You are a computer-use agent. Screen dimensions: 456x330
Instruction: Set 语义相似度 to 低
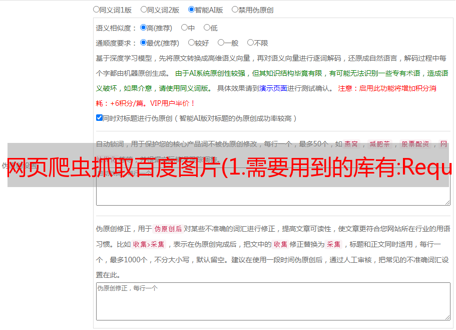(x=207, y=28)
